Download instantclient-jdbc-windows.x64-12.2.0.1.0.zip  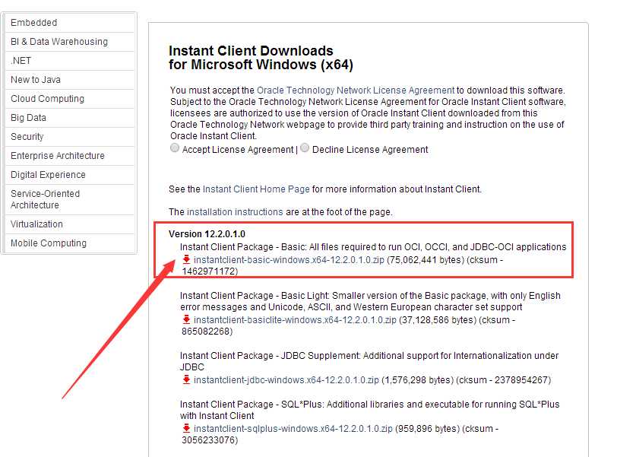(x=286, y=380)
